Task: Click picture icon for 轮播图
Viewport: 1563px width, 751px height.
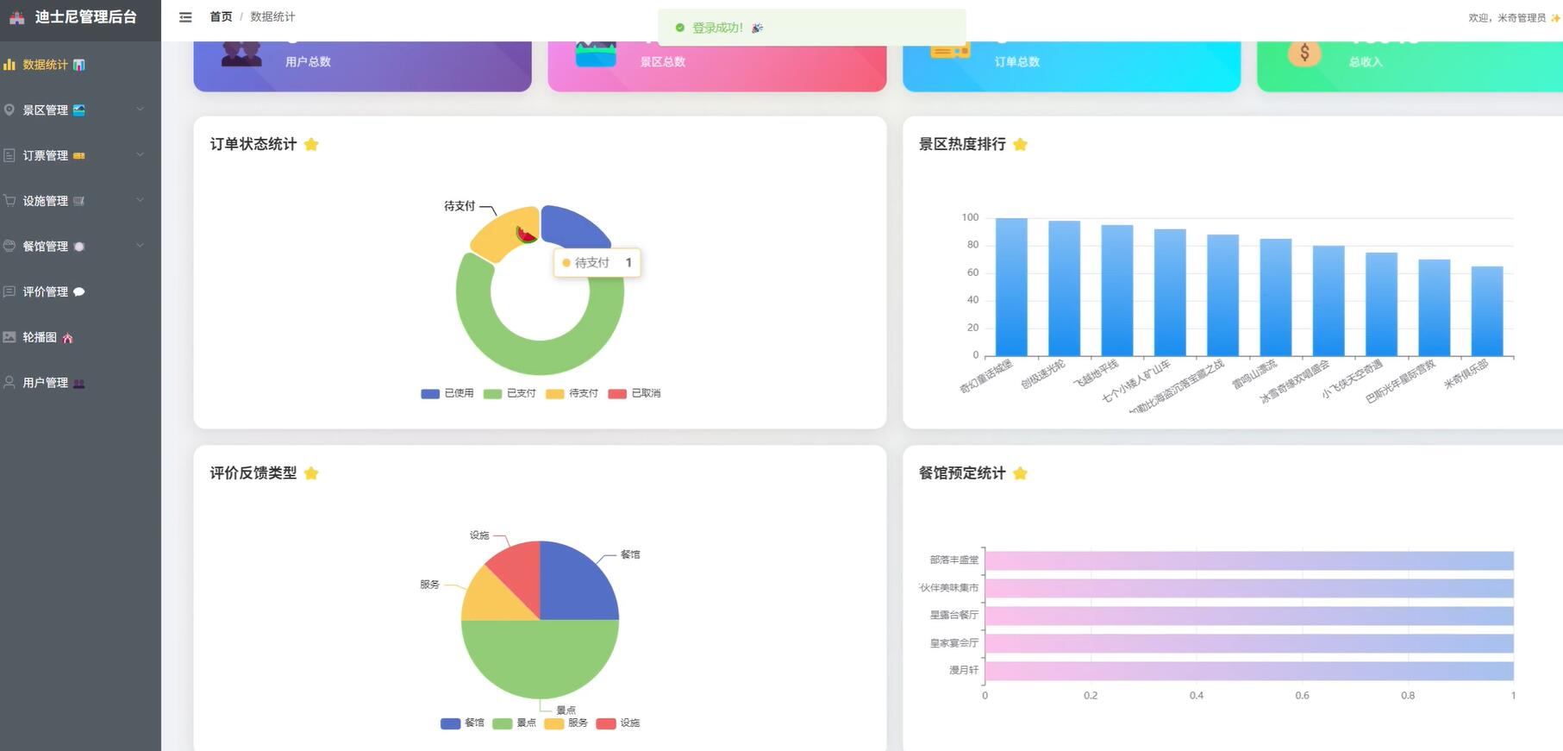Action: [9, 337]
